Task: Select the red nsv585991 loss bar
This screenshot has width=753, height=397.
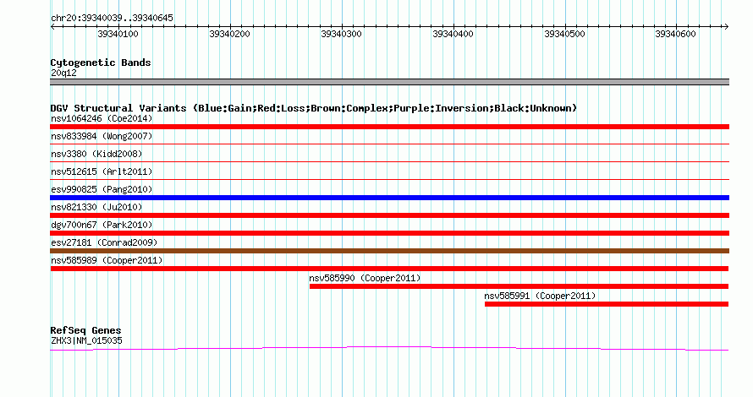Action: tap(607, 304)
